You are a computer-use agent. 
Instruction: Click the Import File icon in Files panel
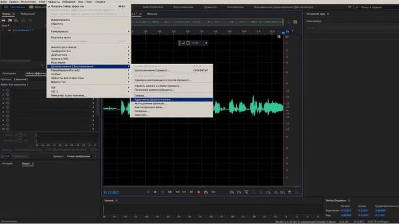[10, 20]
